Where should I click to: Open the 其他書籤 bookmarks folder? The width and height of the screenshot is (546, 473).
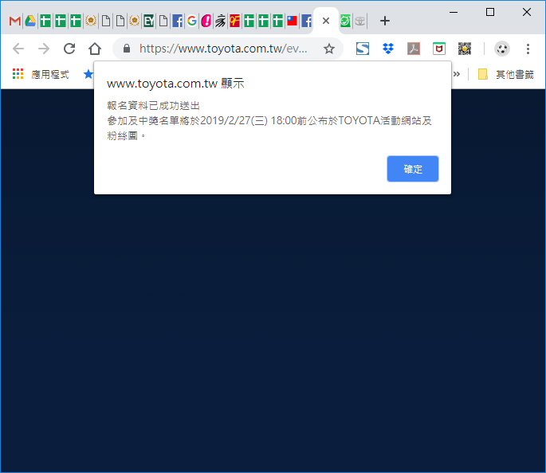pos(506,74)
